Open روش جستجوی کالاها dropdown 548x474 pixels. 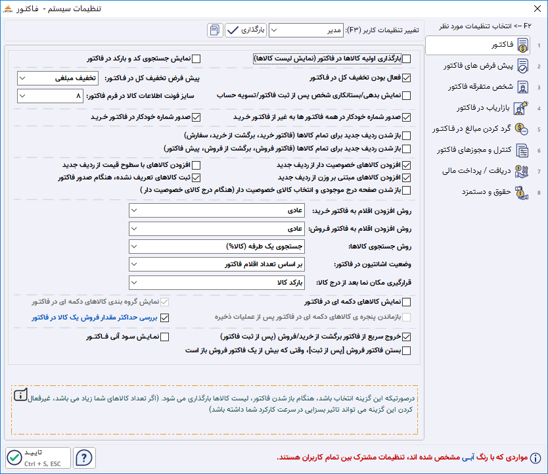point(217,247)
